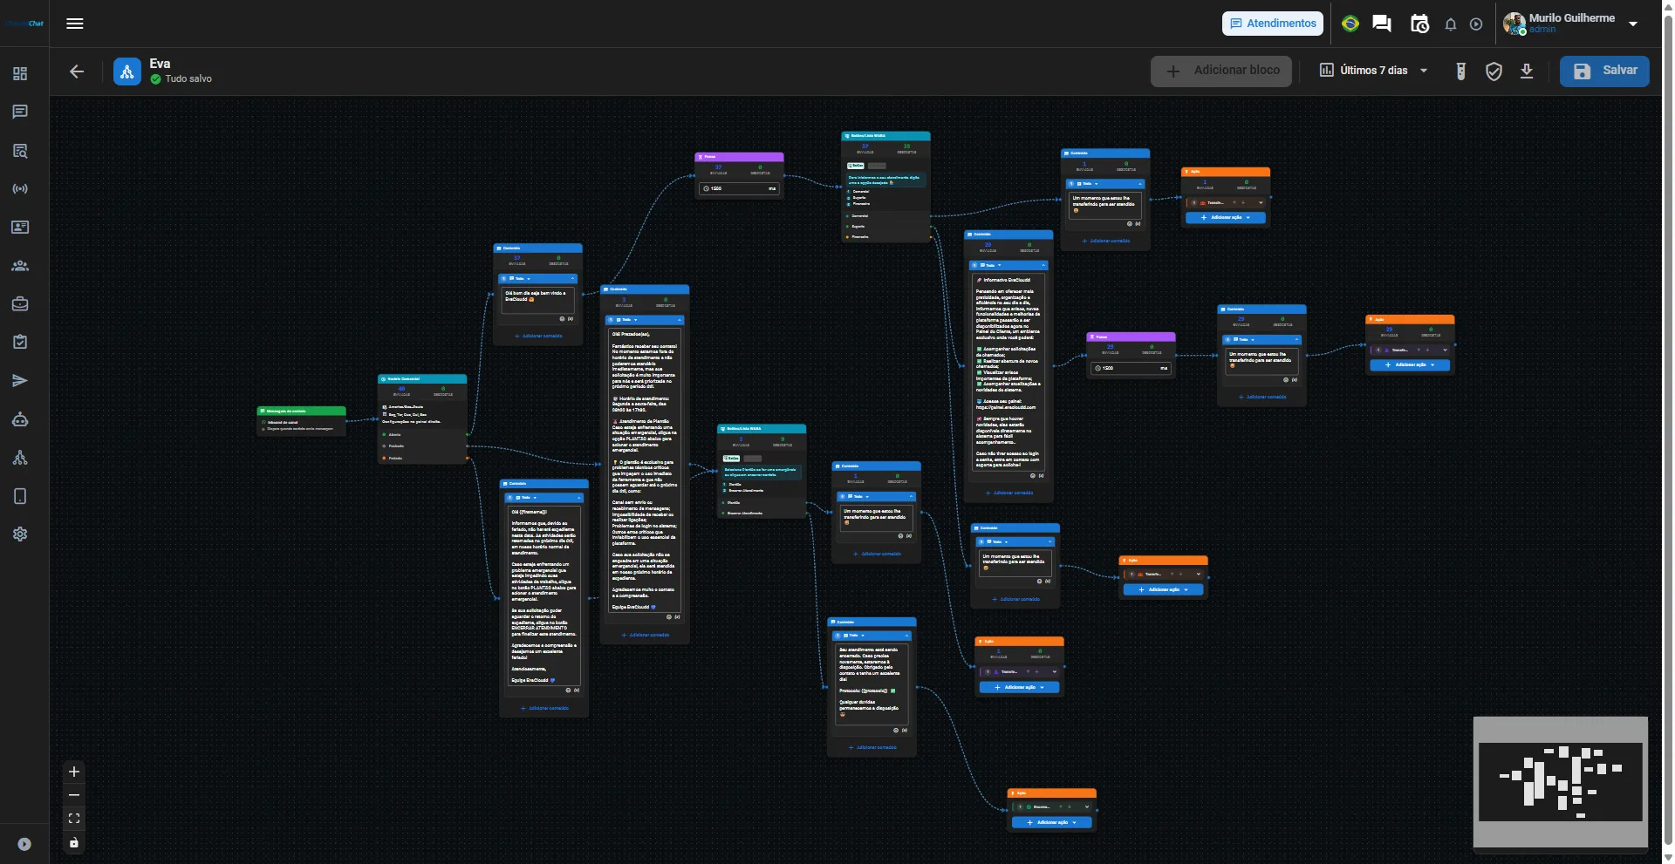Viewport: 1675px width, 864px height.
Task: Open the send campaigns sidebar icon
Action: (20, 380)
